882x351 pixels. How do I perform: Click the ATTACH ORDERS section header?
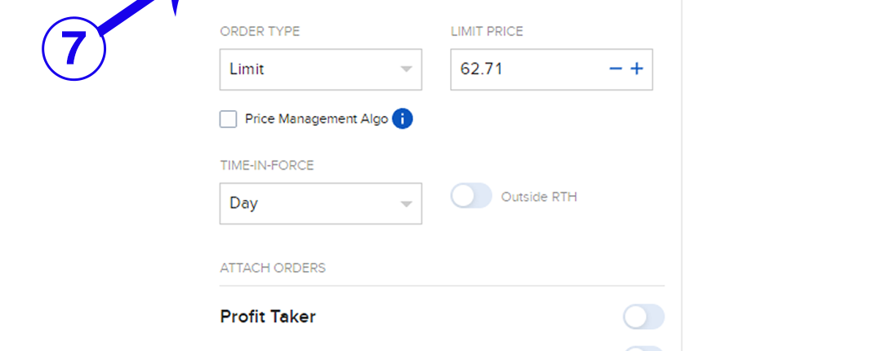tap(273, 268)
